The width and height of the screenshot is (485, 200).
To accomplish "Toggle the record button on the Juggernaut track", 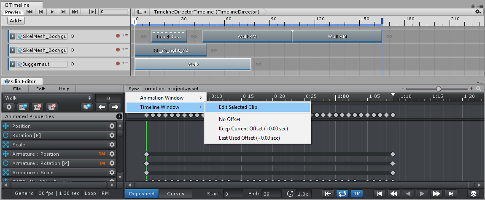I will pos(118,64).
